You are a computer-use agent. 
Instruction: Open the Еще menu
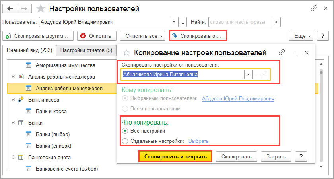pyautogui.click(x=301, y=36)
